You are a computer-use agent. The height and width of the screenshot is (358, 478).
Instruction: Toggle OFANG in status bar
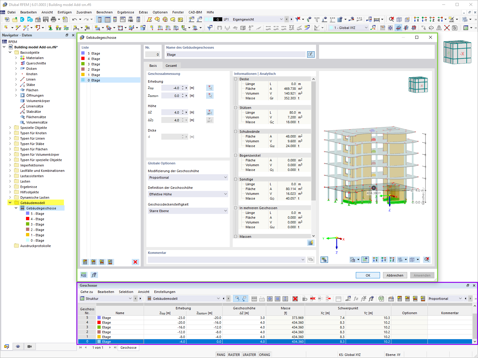(264, 355)
